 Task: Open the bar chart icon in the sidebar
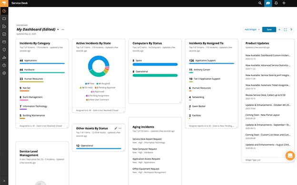click(x=4, y=58)
